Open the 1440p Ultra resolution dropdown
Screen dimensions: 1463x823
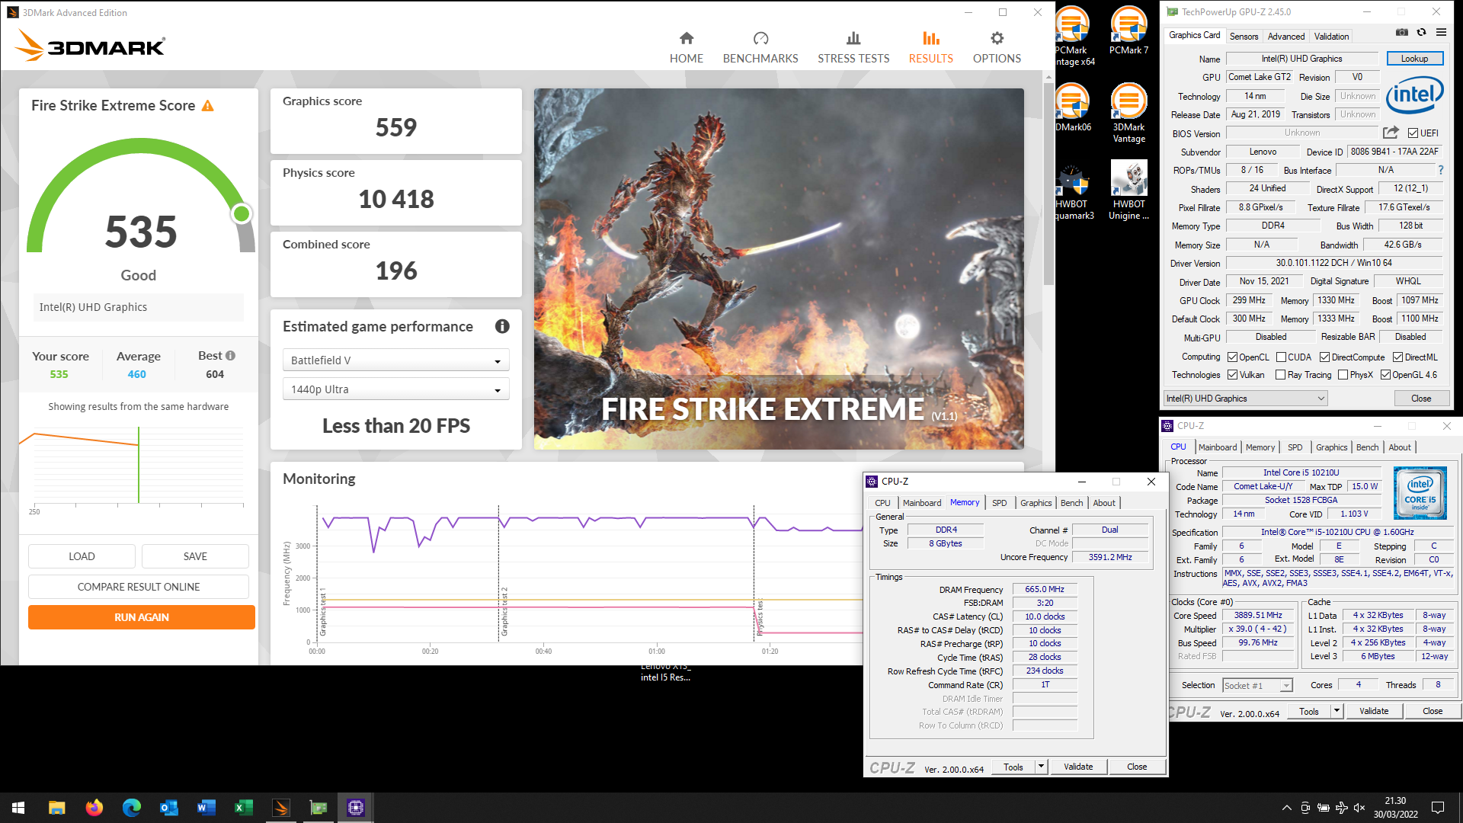click(x=395, y=389)
